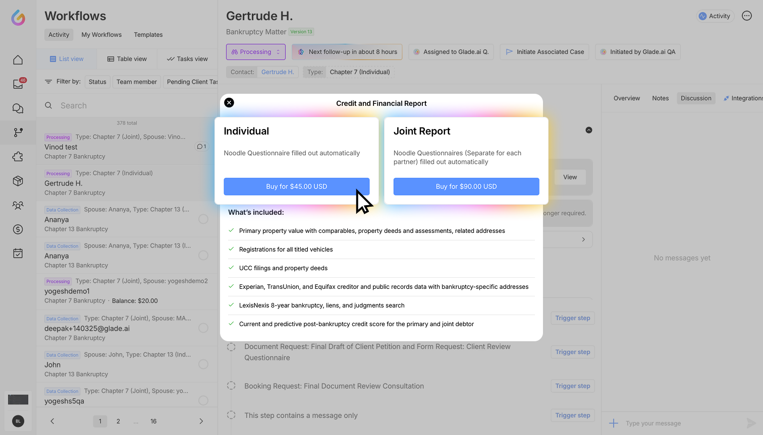Open the chat conversations sidebar icon

click(x=18, y=108)
